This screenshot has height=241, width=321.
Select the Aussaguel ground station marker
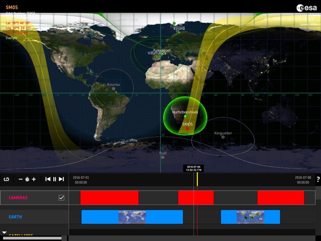click(162, 54)
